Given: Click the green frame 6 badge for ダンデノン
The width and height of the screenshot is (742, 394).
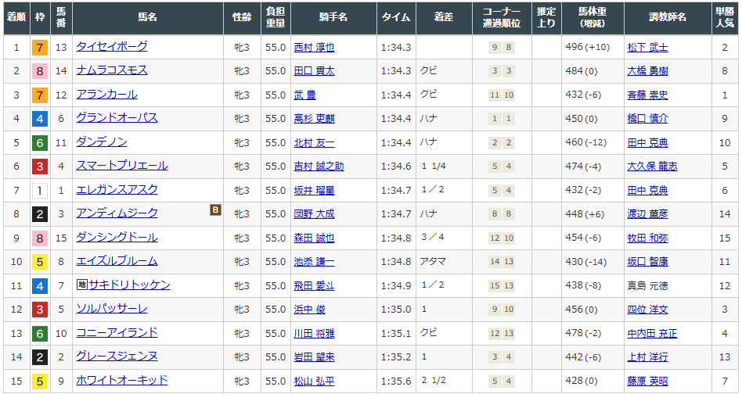Looking at the screenshot, I should (x=39, y=143).
